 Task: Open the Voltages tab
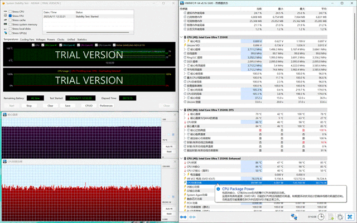coord(41,40)
